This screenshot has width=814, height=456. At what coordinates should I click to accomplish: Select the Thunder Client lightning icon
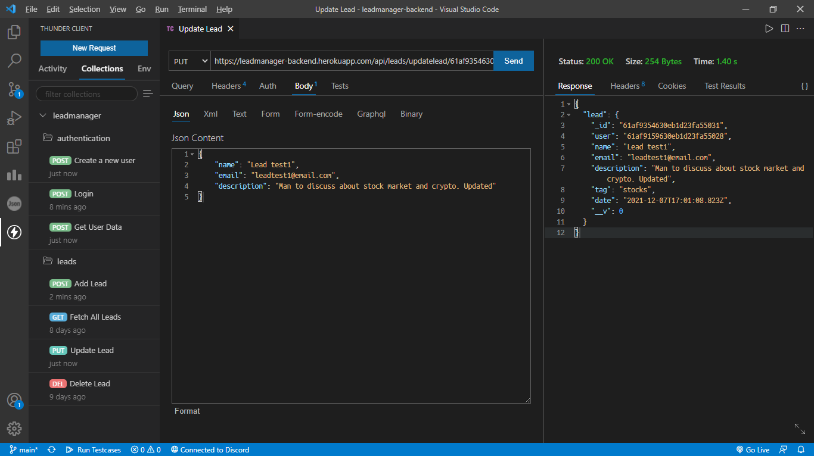pos(14,232)
